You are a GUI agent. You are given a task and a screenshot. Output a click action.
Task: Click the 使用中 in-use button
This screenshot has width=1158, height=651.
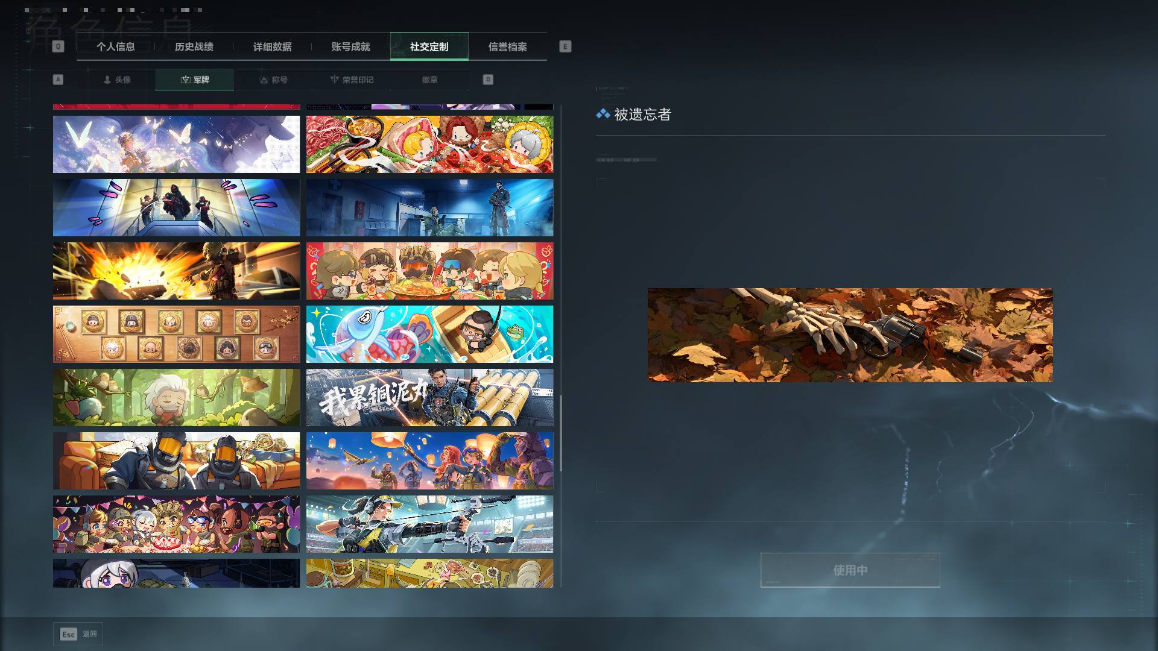(850, 570)
